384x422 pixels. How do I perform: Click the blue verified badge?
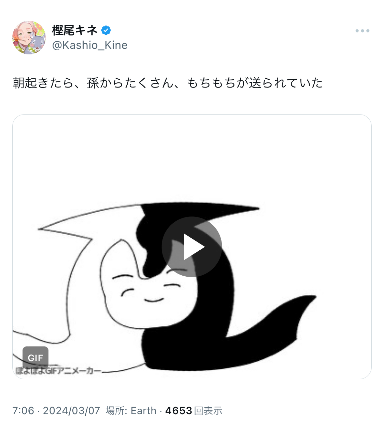(x=106, y=30)
